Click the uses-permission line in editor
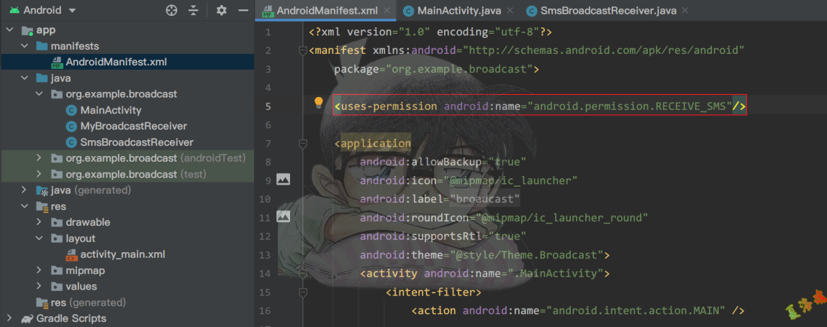The width and height of the screenshot is (827, 327). coord(540,106)
